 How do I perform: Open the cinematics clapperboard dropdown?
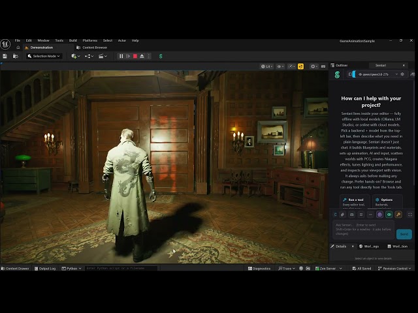[103, 56]
